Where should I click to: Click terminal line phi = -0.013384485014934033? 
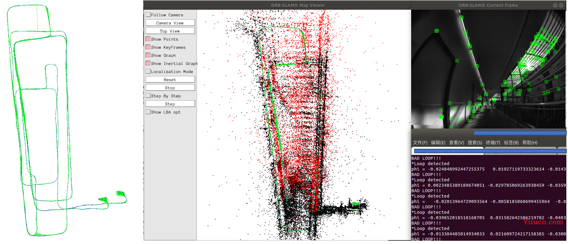coord(489,234)
